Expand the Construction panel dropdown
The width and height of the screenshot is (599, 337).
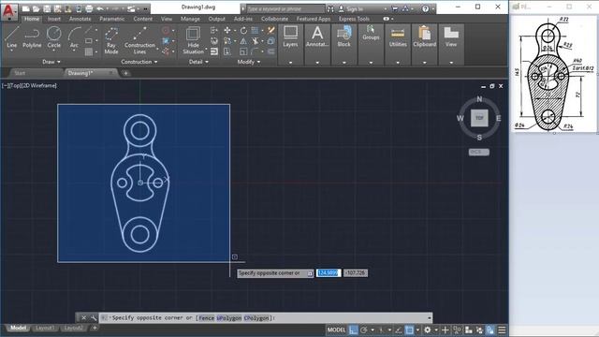coord(139,62)
